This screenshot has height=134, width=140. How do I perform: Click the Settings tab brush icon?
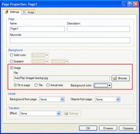7,12
